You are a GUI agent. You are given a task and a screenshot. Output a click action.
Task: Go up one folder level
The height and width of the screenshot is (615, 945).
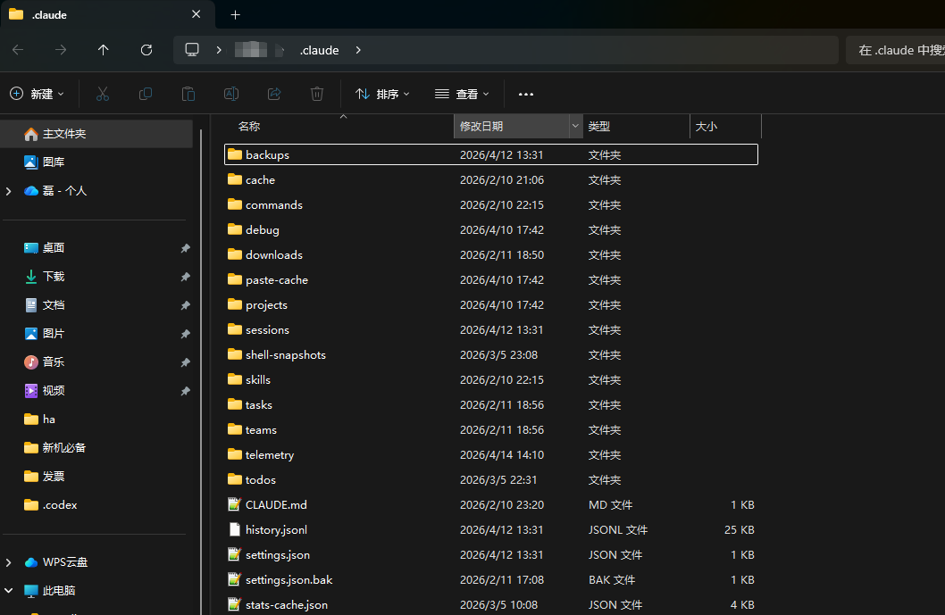[103, 50]
